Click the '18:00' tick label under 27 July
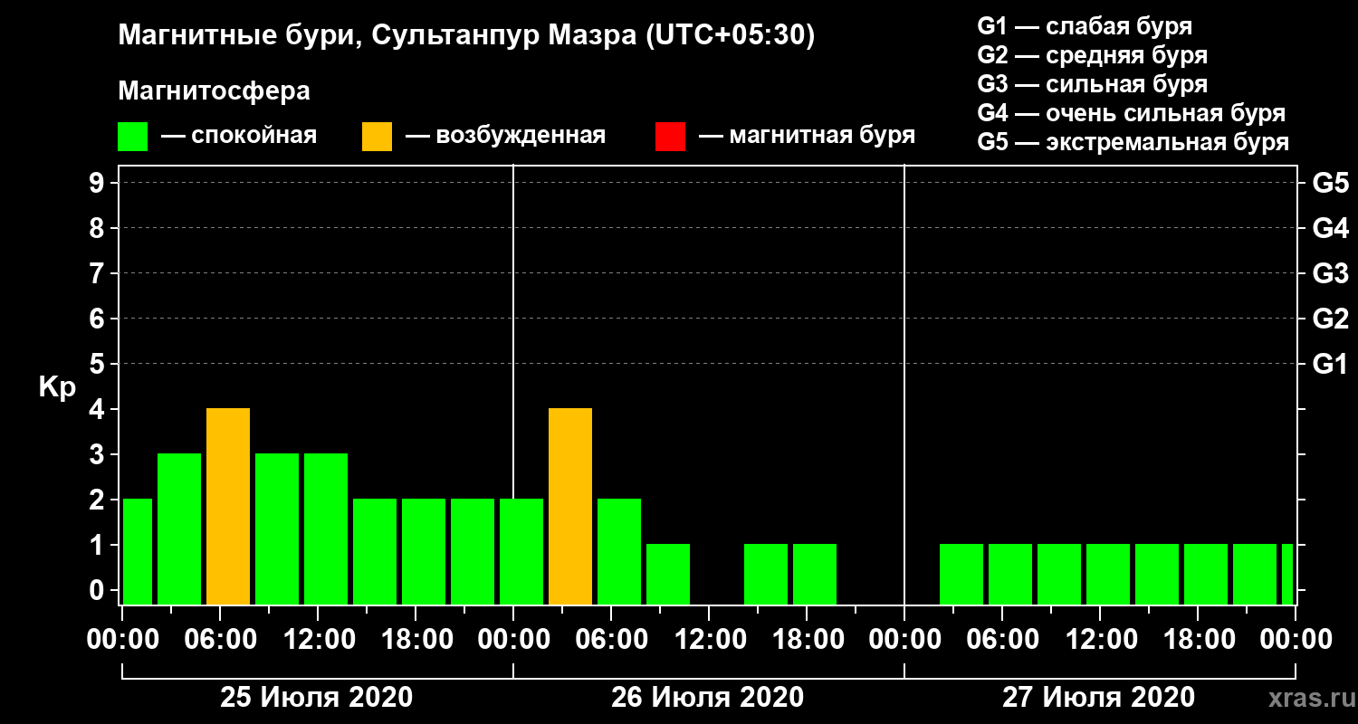 click(x=1198, y=640)
